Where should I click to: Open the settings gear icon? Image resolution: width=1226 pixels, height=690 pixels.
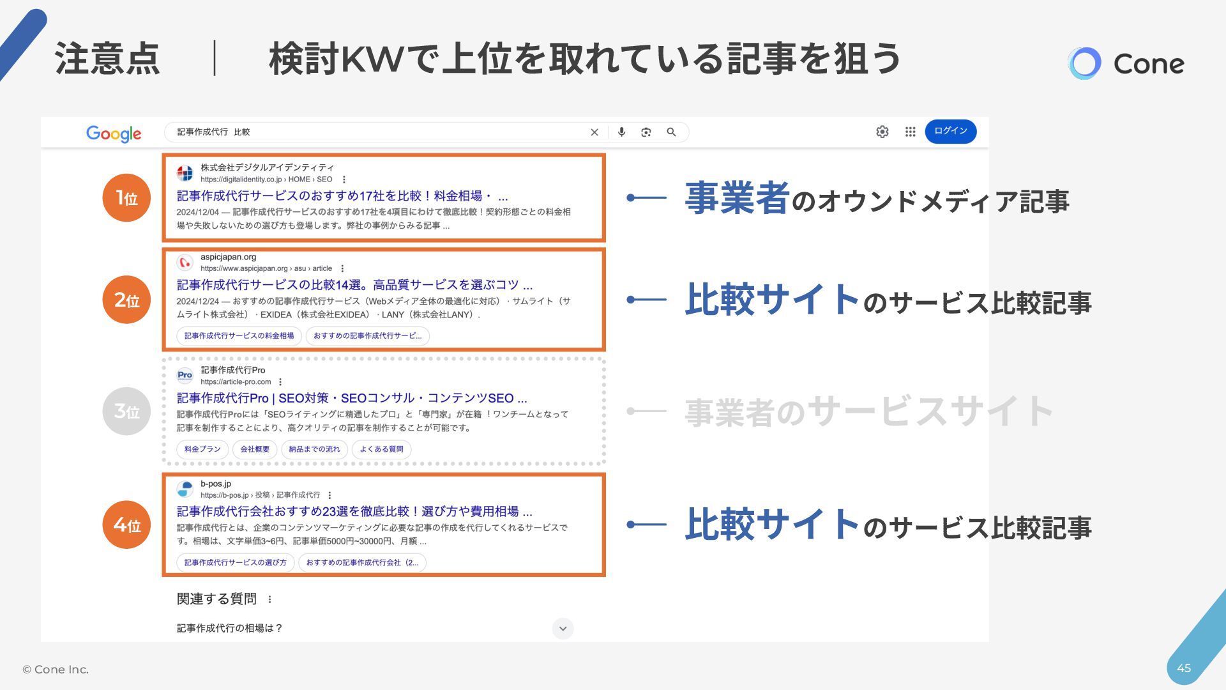[882, 132]
